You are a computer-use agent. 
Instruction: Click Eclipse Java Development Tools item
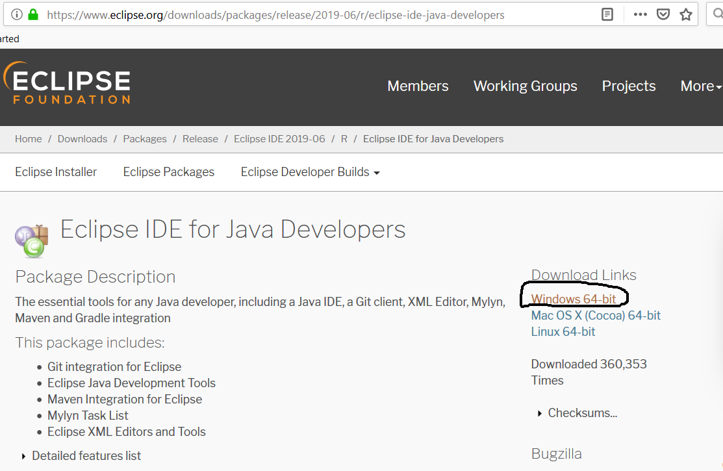point(131,383)
